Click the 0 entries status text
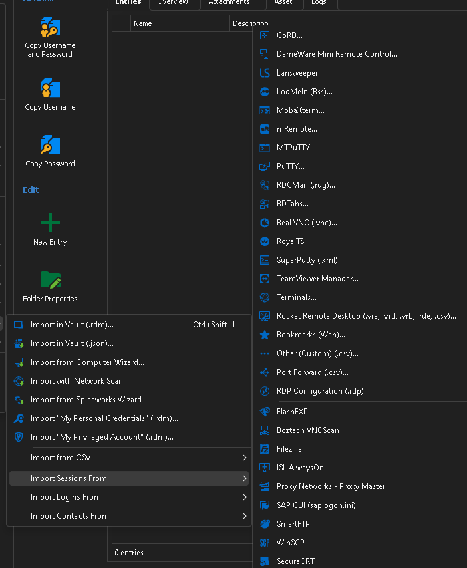 (129, 553)
